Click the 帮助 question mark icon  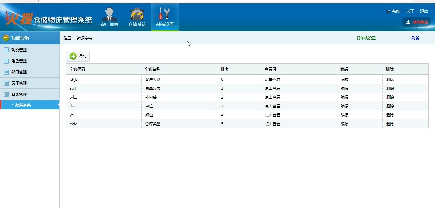389,11
